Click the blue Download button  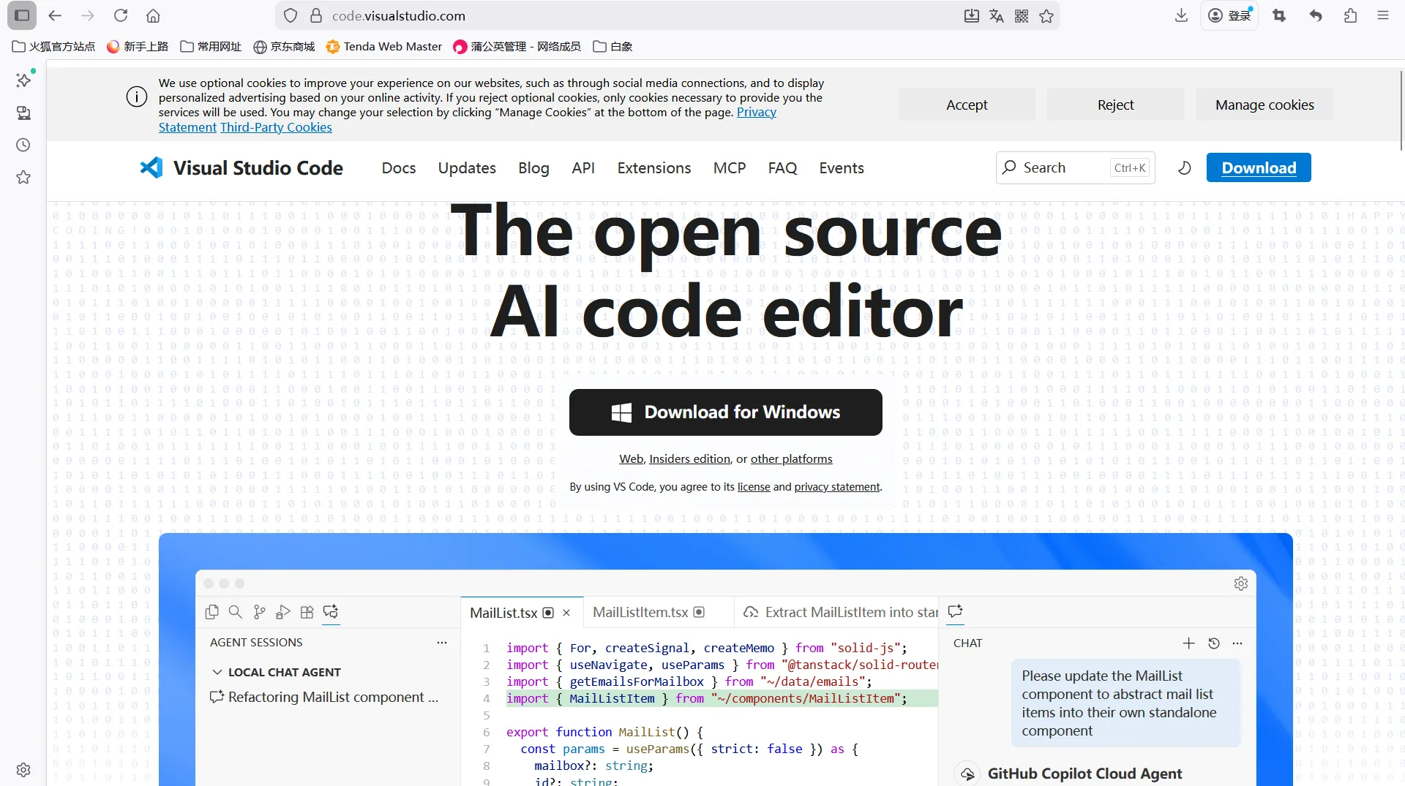(1259, 167)
